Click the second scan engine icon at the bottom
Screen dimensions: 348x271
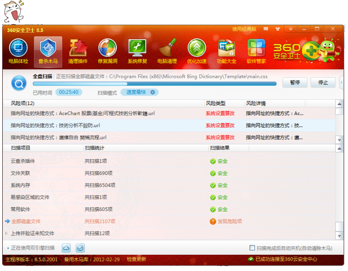click(80, 248)
